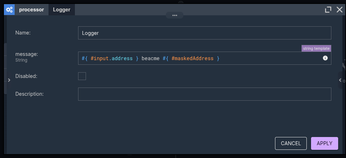Toggle the Disabled checkbox

pos(82,76)
